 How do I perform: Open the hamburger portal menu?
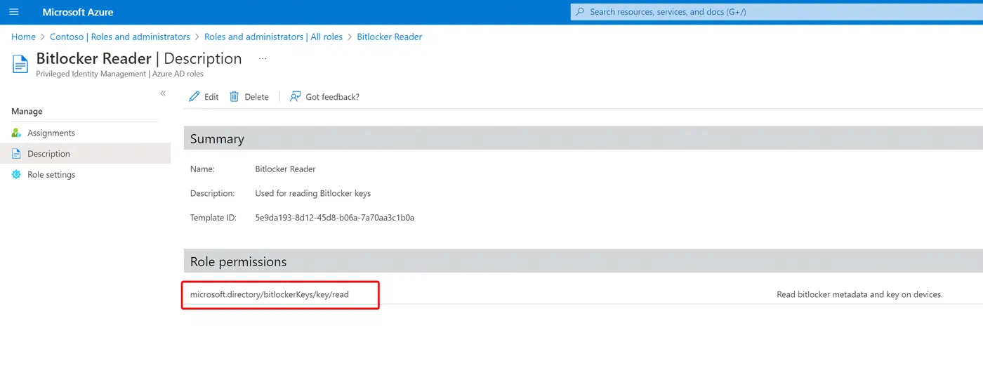click(x=14, y=12)
